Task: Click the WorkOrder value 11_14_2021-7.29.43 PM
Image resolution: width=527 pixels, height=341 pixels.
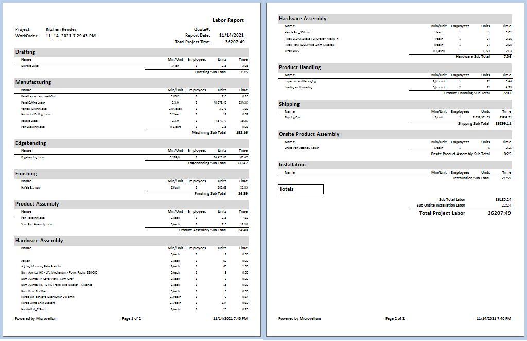Action: (71, 36)
